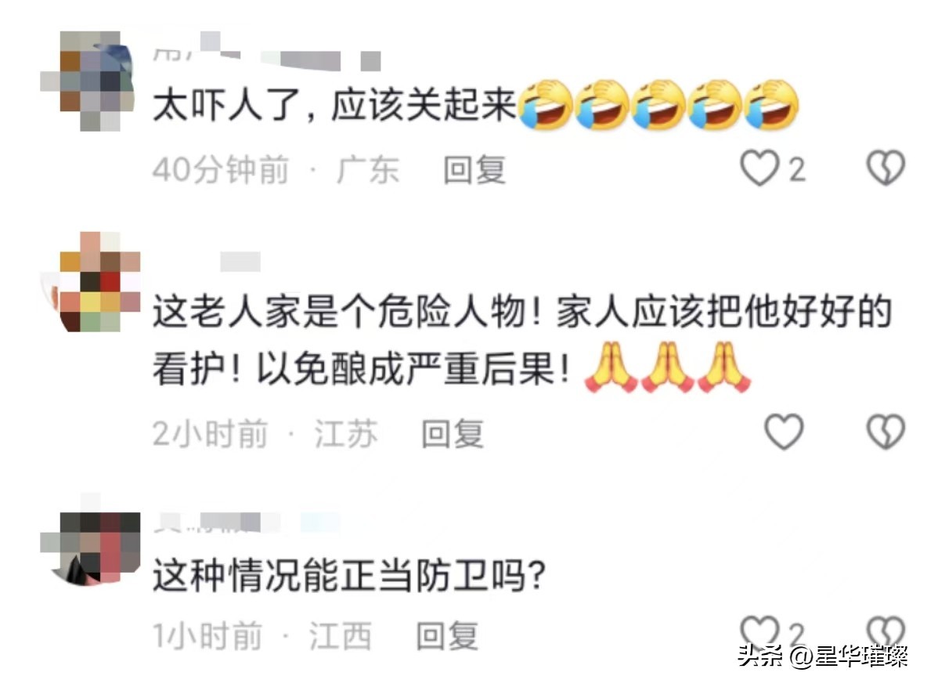The width and height of the screenshot is (927, 687).
Task: Reply to the 2小时前 Jiangsu comment
Action: click(453, 433)
